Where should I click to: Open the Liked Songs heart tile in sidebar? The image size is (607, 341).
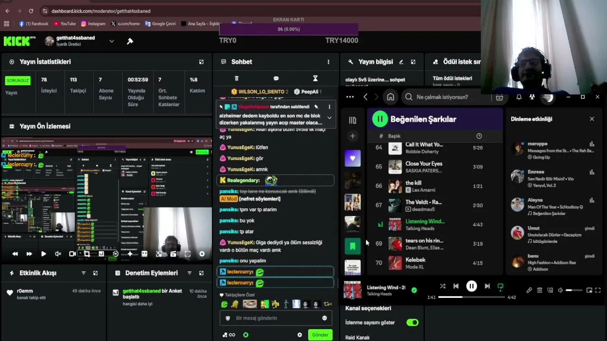click(x=352, y=158)
